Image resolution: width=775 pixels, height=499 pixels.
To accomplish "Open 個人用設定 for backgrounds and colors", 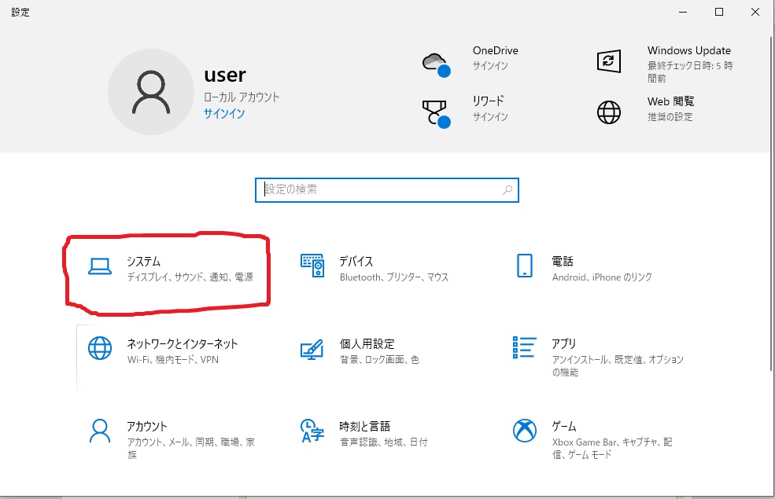I will pyautogui.click(x=370, y=350).
